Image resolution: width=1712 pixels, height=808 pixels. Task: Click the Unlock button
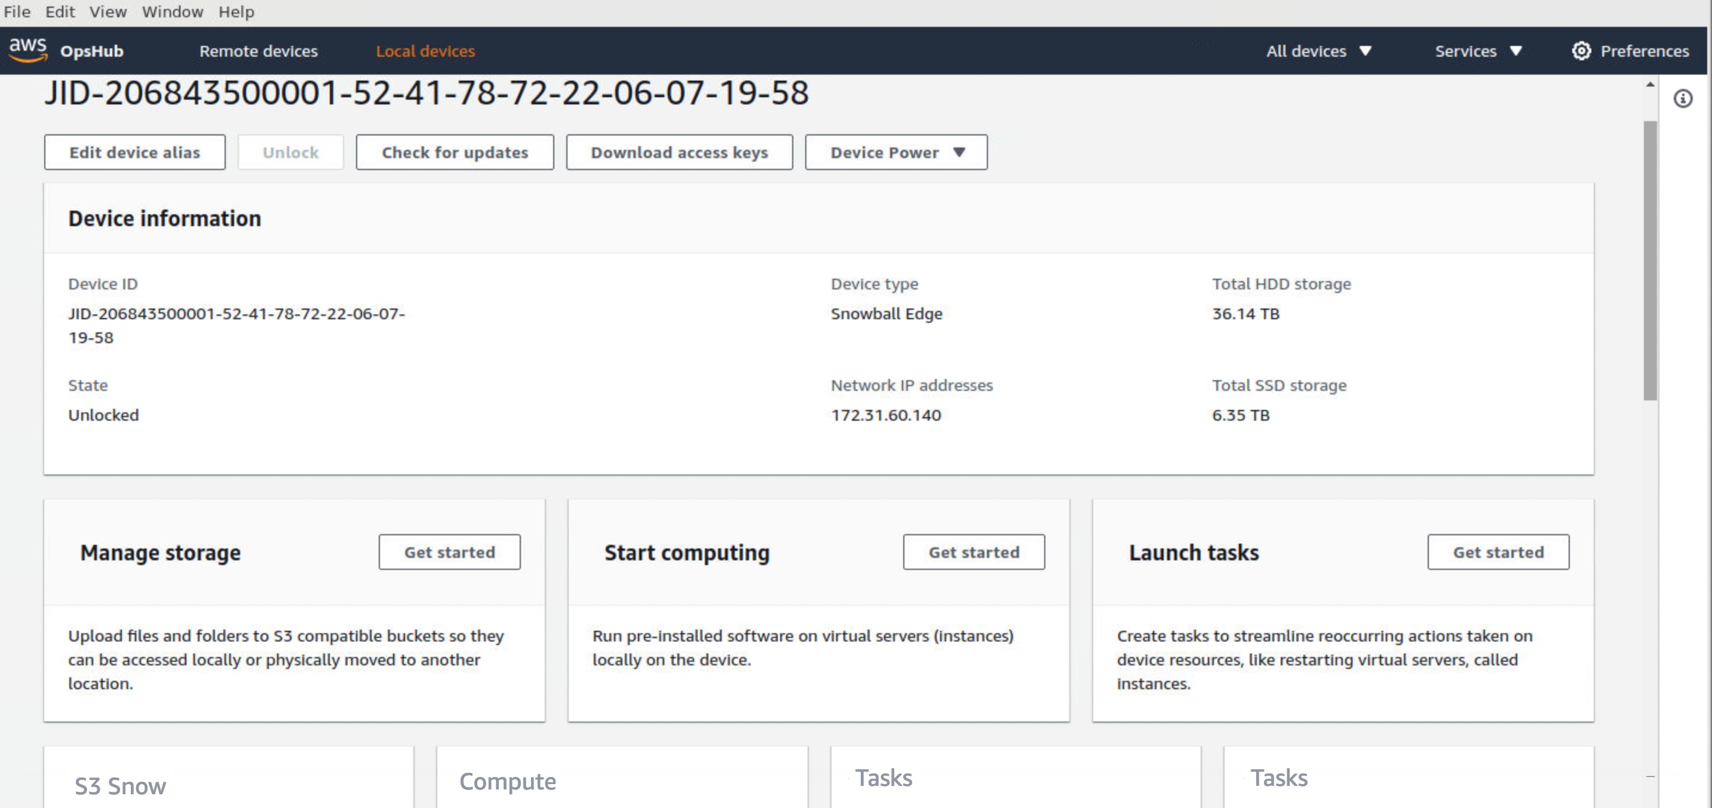click(290, 152)
